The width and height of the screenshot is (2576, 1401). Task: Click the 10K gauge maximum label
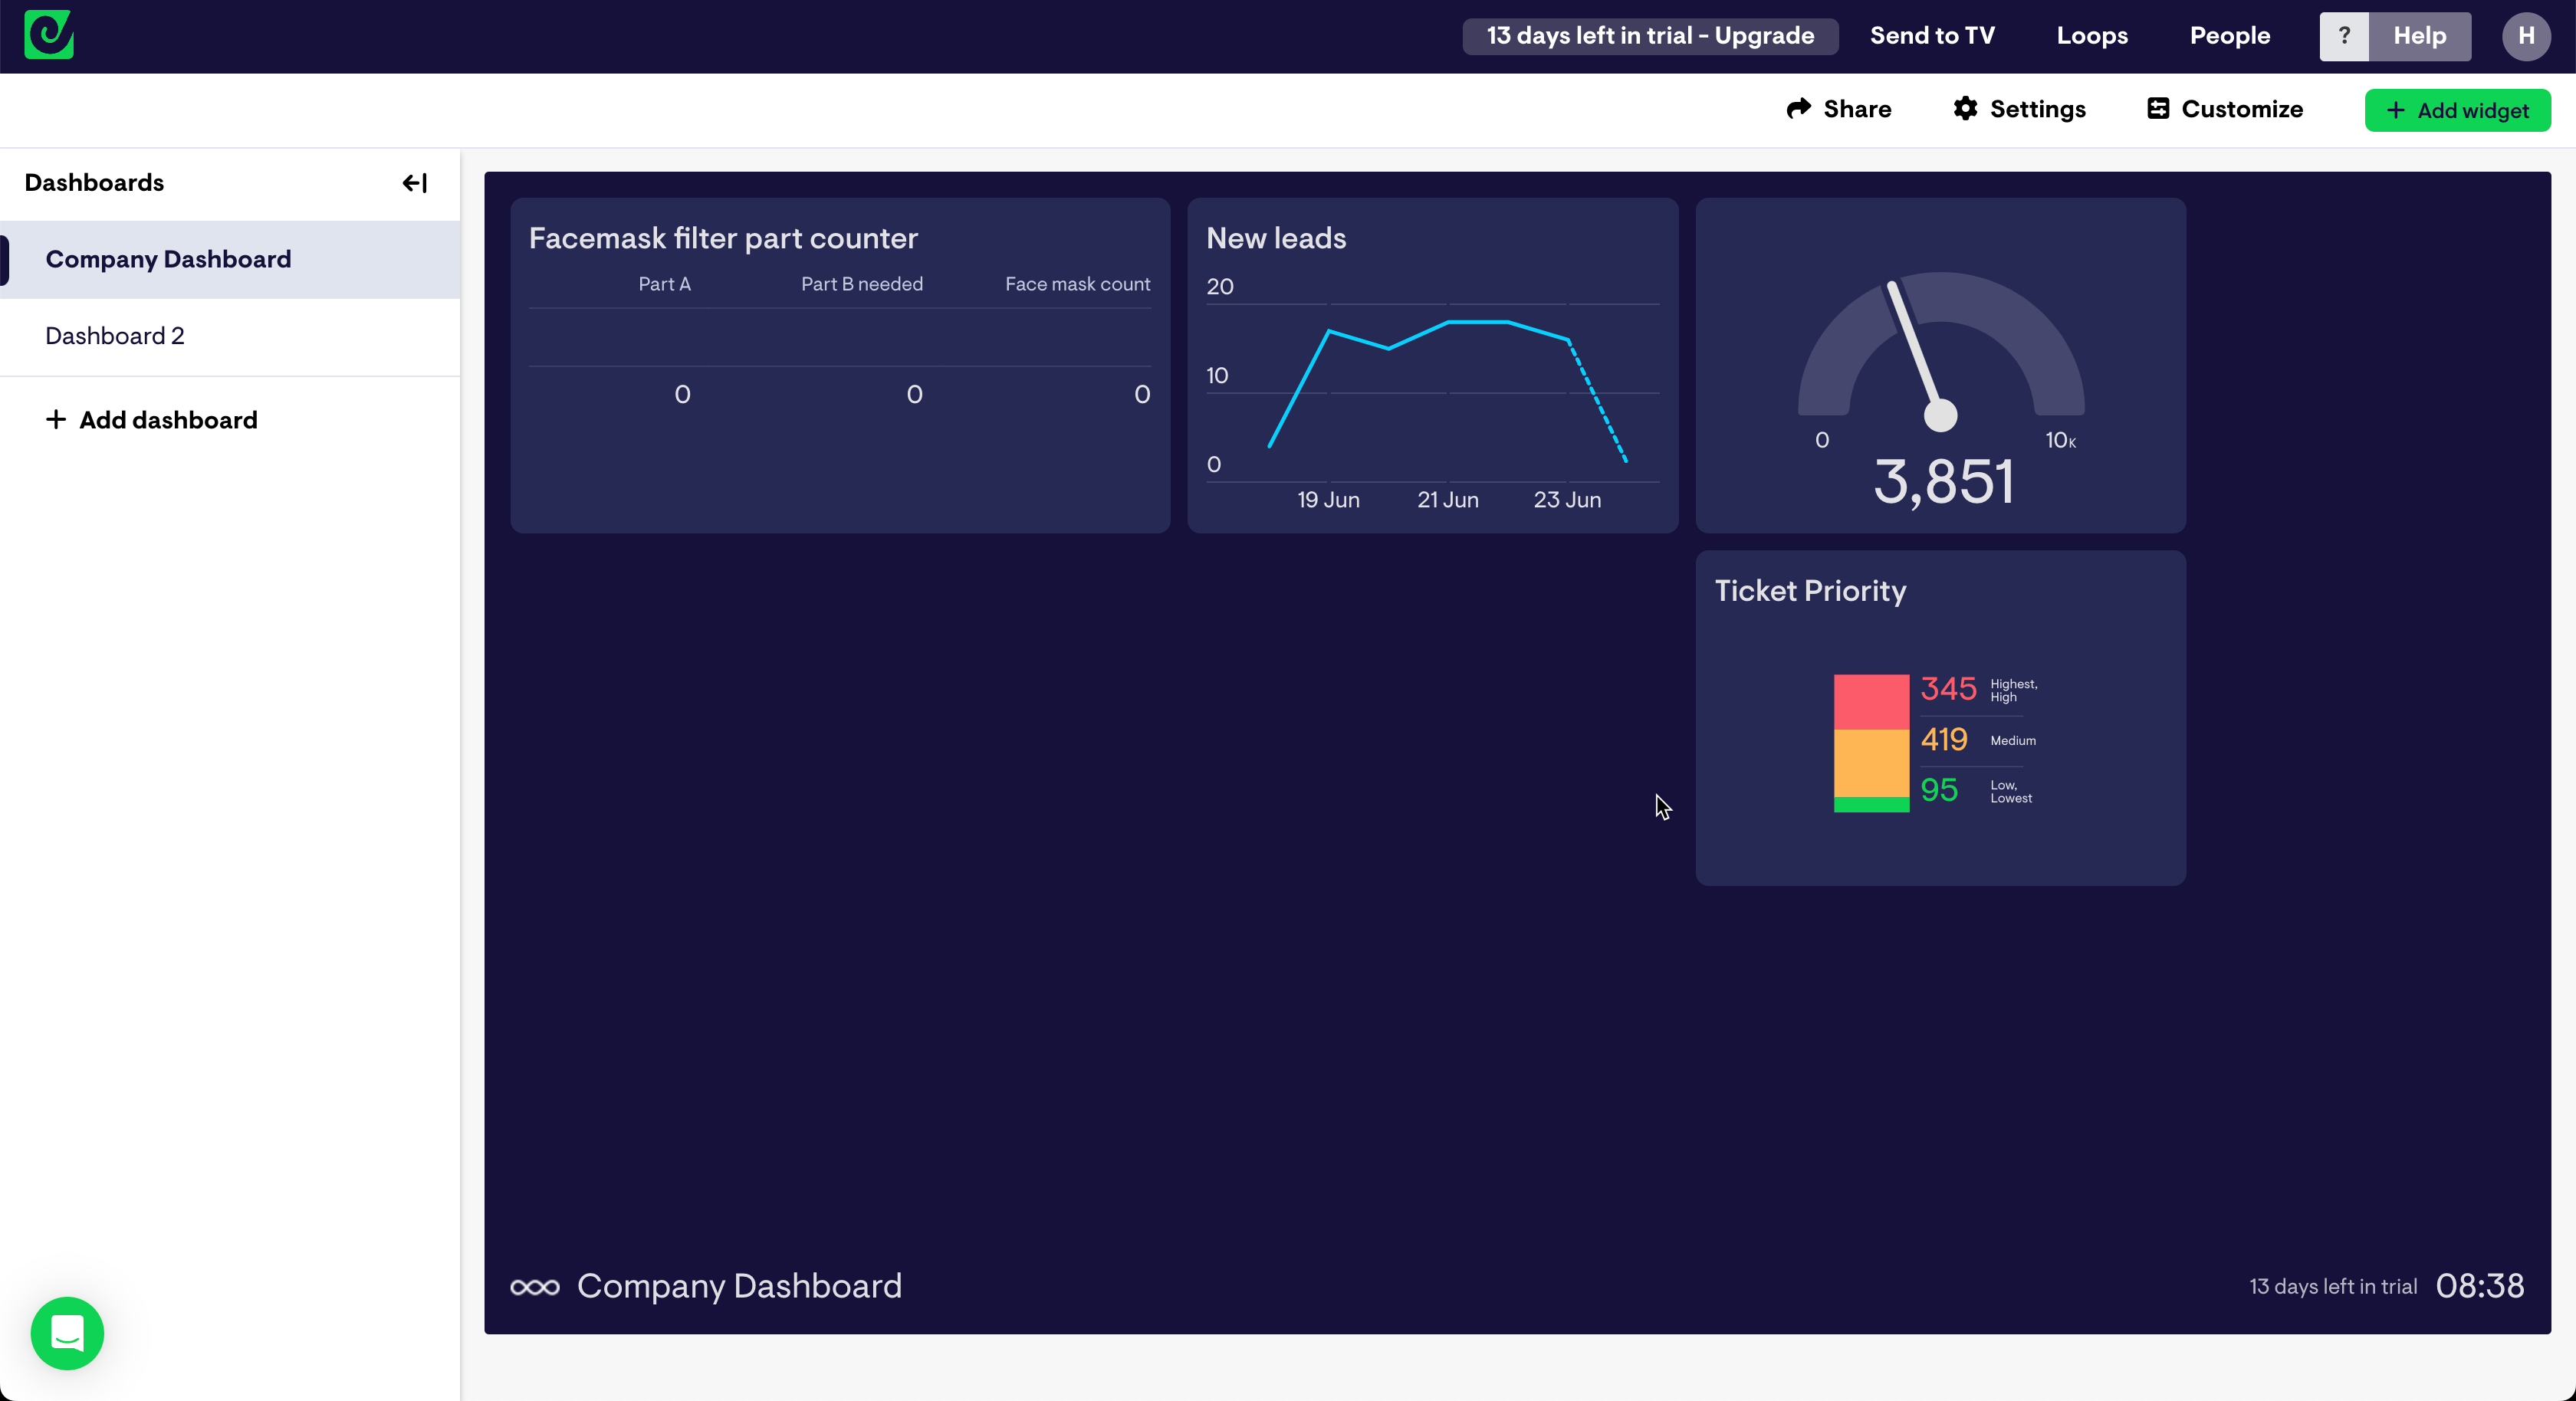(2060, 440)
